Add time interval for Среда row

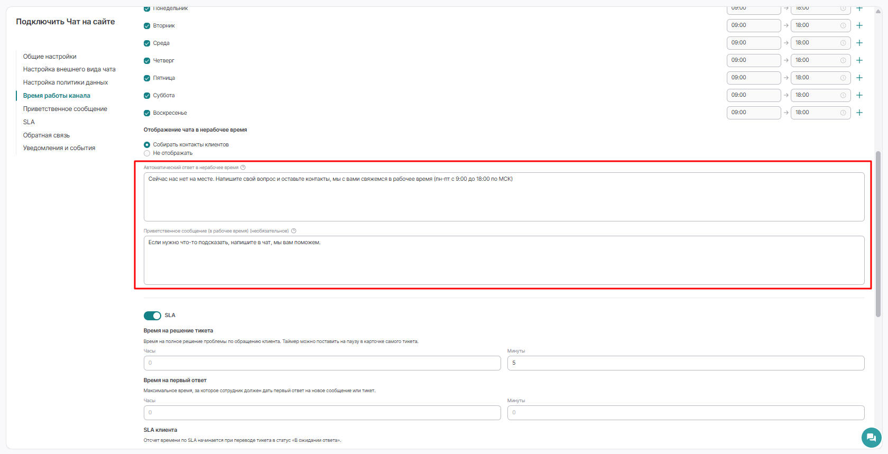click(x=859, y=43)
